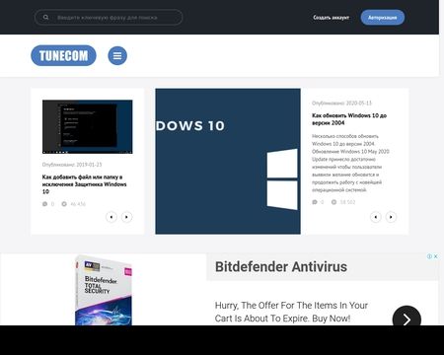Screen dimensions: 444x355
Task: Click the views icon in the left card
Action: [64, 204]
